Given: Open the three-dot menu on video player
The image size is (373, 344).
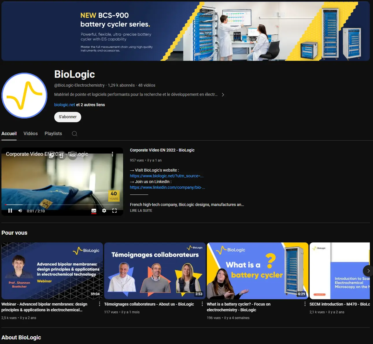Looking at the screenshot, I should click(x=112, y=154).
